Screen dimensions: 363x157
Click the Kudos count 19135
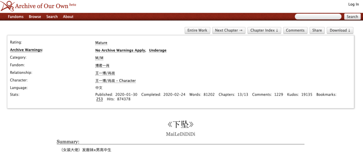tap(307, 95)
